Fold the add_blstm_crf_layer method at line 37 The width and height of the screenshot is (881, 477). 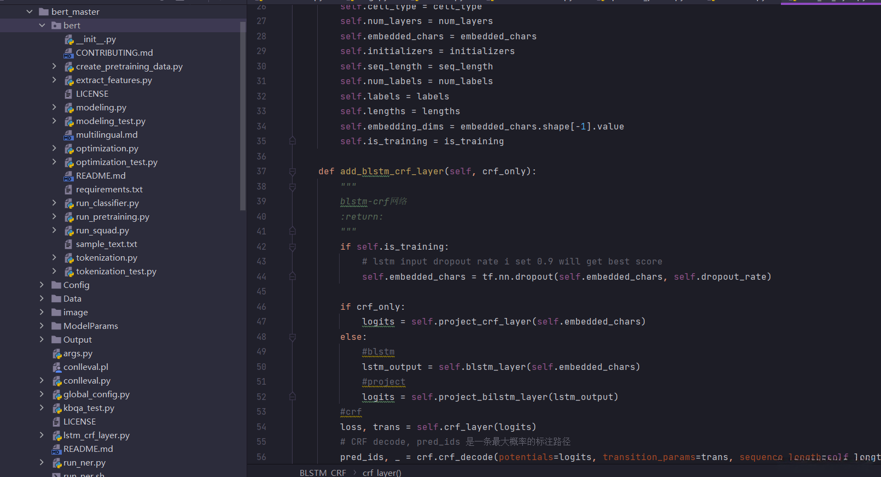pos(293,172)
